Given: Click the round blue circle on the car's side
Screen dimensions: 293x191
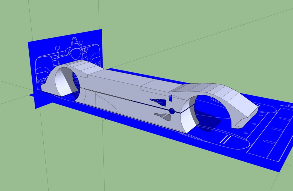Looking at the screenshot, I should tap(172, 111).
